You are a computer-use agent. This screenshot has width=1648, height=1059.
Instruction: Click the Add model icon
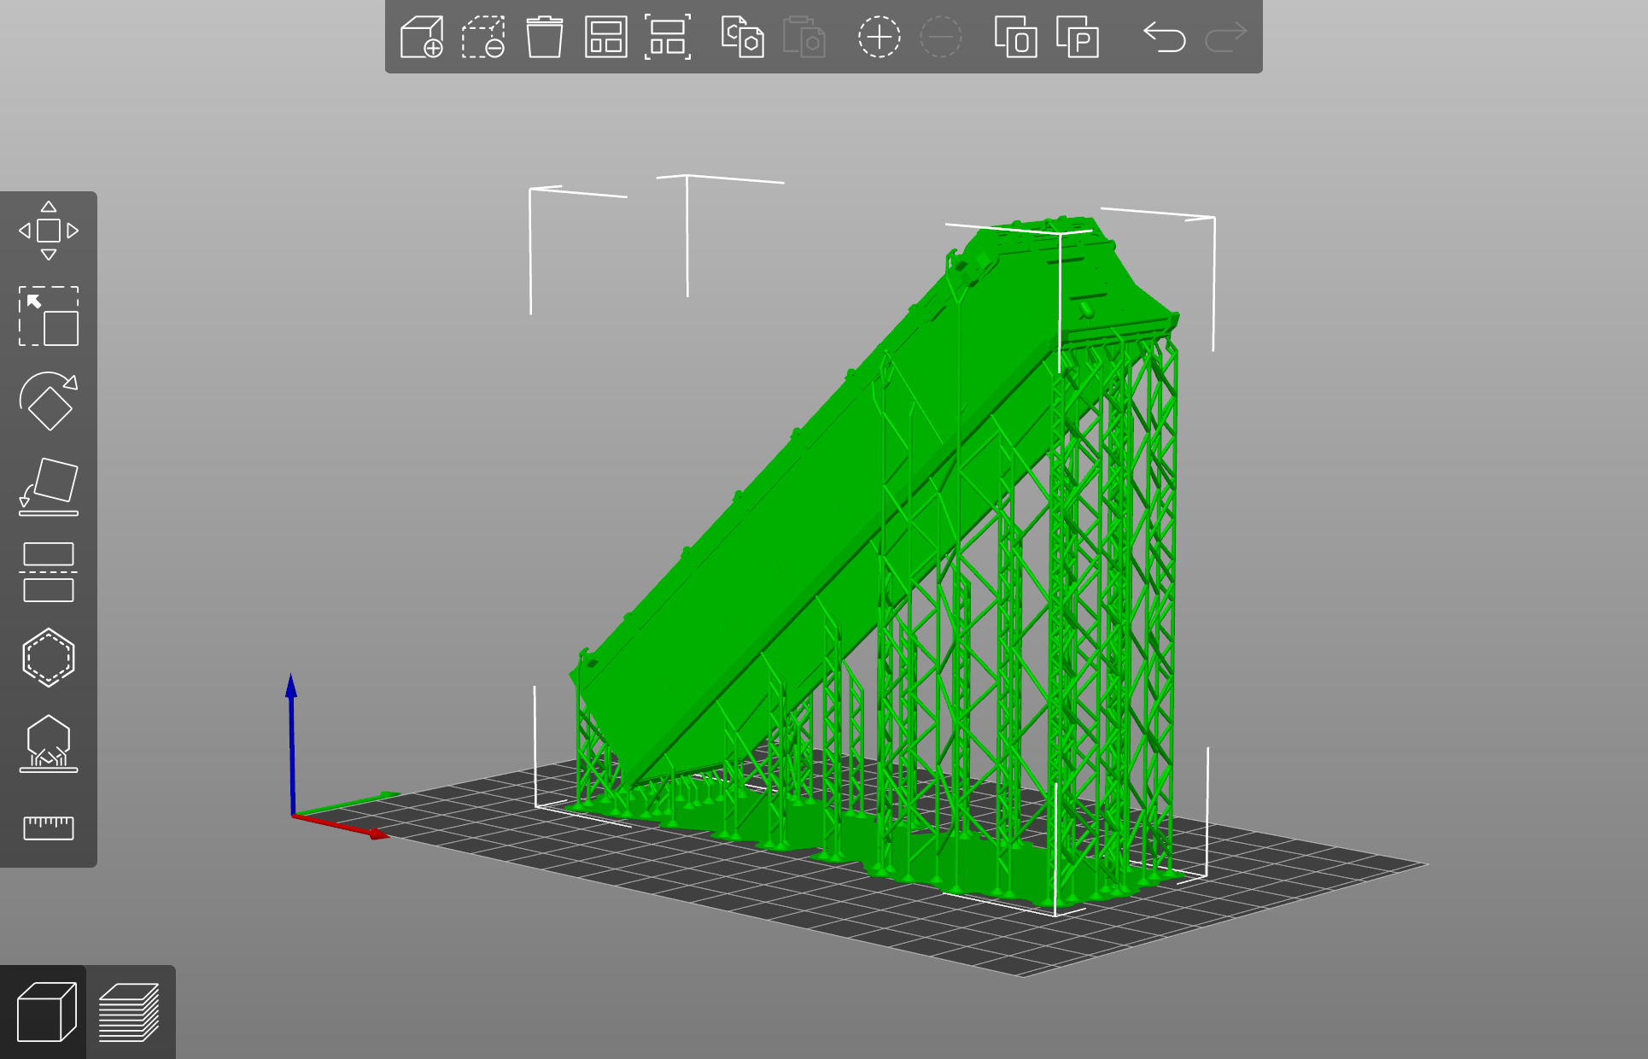click(422, 38)
